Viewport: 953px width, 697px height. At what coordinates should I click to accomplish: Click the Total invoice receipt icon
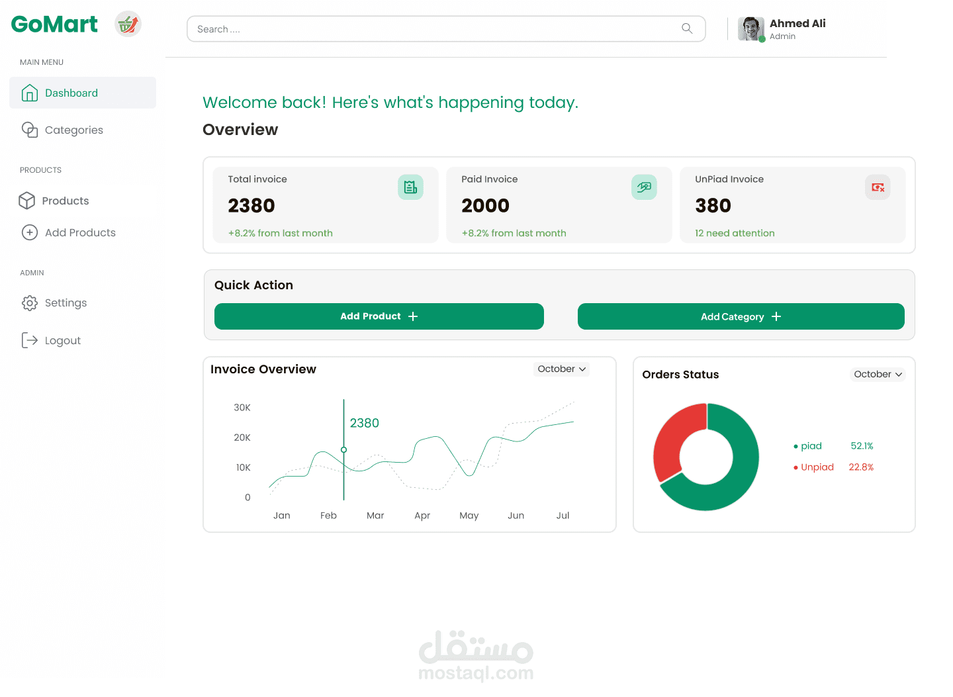(x=410, y=187)
